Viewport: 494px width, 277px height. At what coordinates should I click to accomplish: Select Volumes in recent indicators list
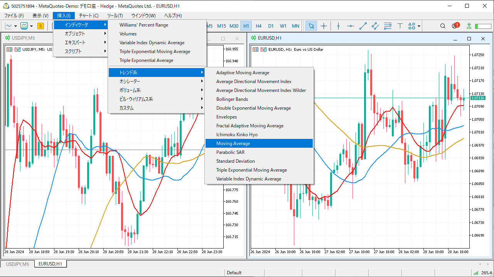click(157, 33)
